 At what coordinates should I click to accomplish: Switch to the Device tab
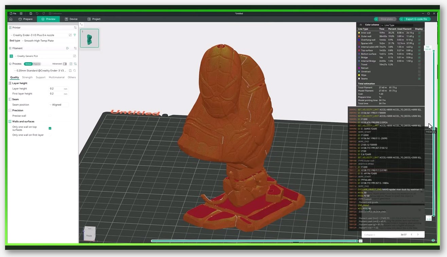point(71,19)
